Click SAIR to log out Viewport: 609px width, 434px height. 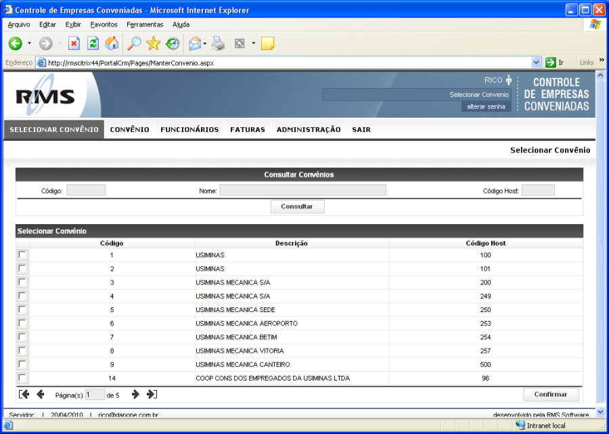361,129
